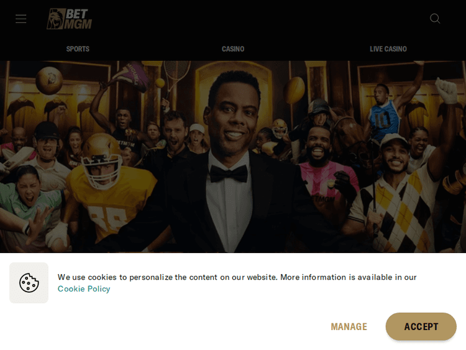
Task: Click the golden lion-emblem ball in the hero image
Action: tap(49, 80)
